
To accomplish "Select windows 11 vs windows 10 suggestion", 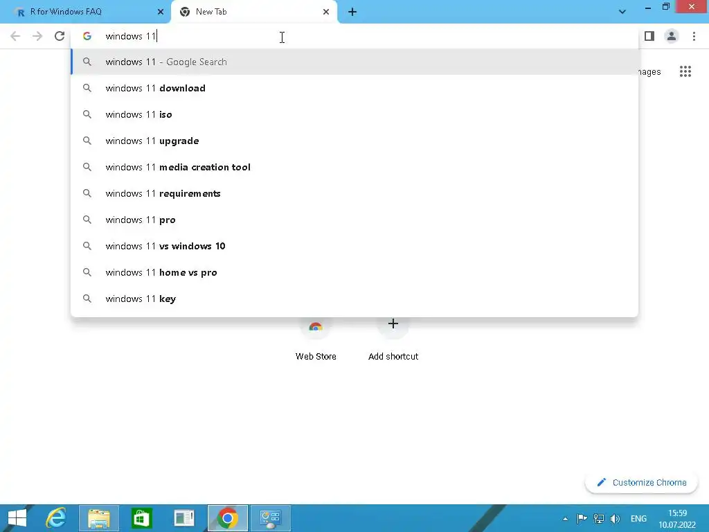I will click(x=354, y=246).
